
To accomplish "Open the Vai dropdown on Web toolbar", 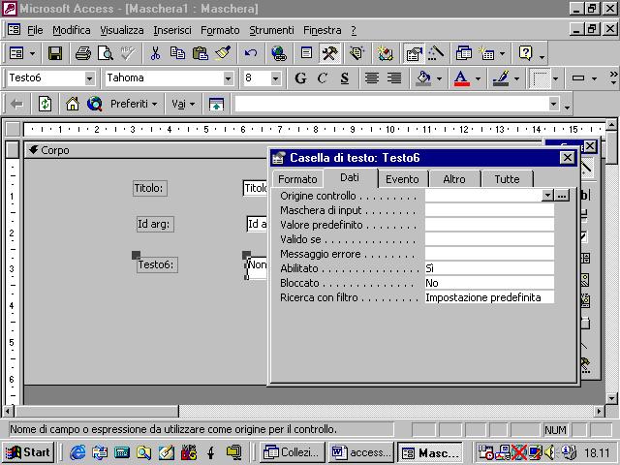I will (183, 104).
